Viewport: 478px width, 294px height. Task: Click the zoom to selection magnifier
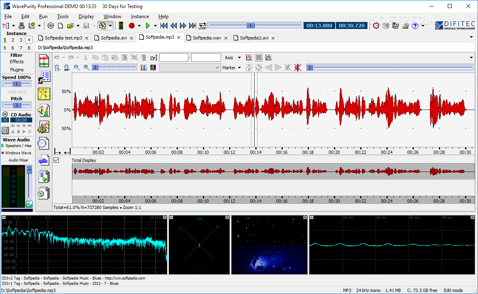coord(67,68)
